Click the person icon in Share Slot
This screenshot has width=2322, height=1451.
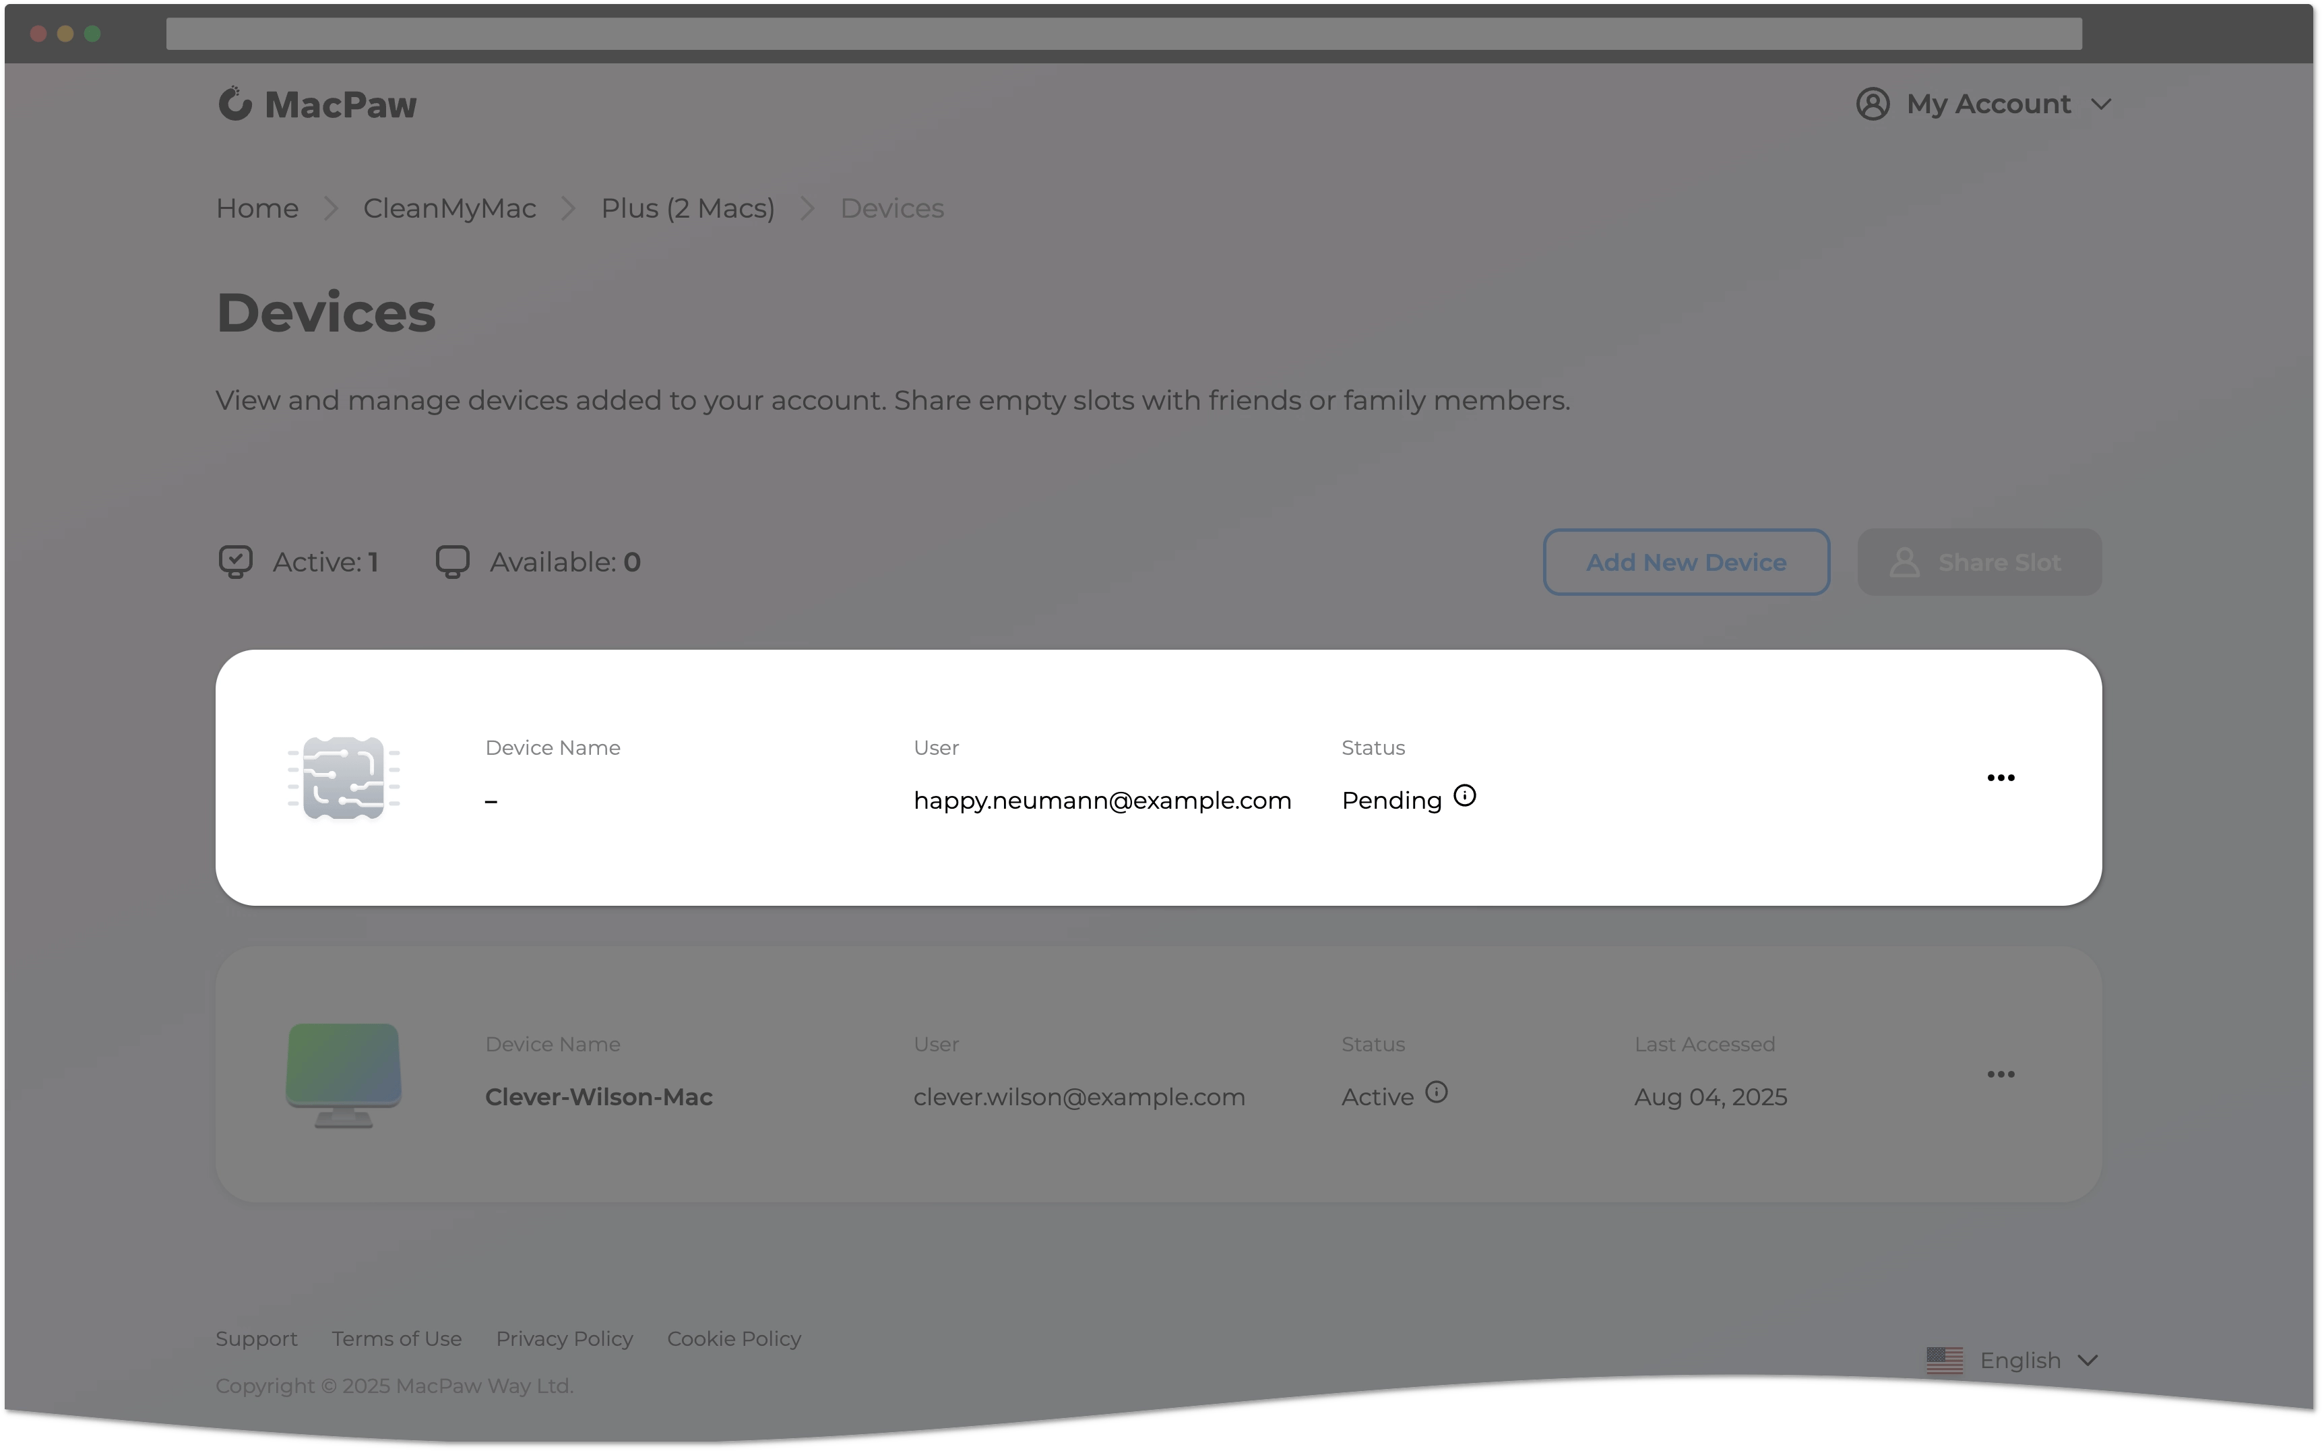[x=1905, y=562]
